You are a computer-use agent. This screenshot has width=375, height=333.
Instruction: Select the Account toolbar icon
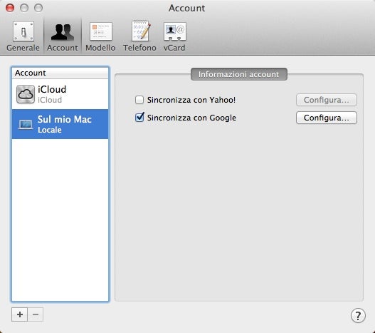63,36
